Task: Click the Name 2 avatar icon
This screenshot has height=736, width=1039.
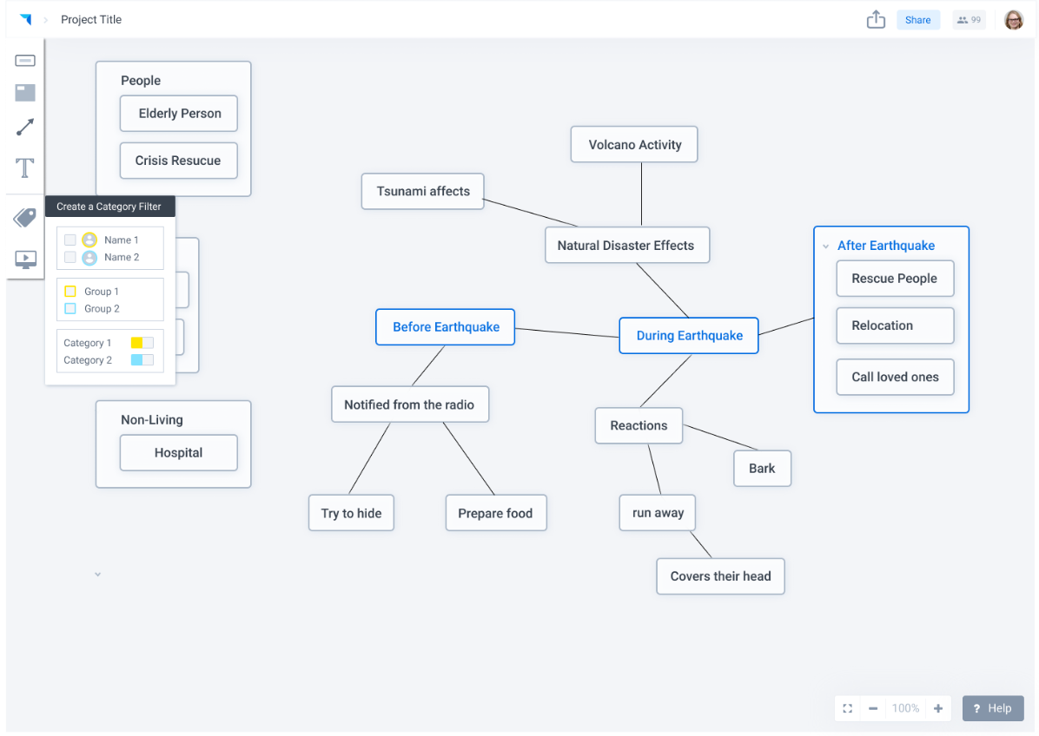Action: coord(89,258)
